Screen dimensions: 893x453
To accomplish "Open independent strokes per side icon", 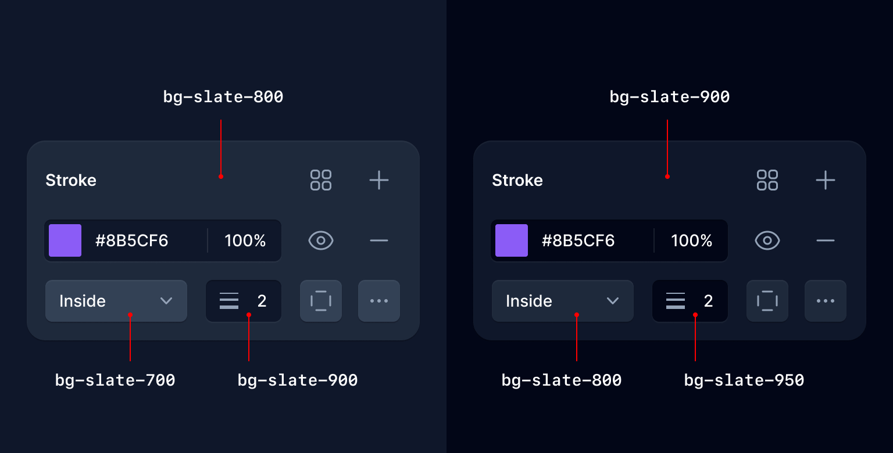I will tap(321, 301).
